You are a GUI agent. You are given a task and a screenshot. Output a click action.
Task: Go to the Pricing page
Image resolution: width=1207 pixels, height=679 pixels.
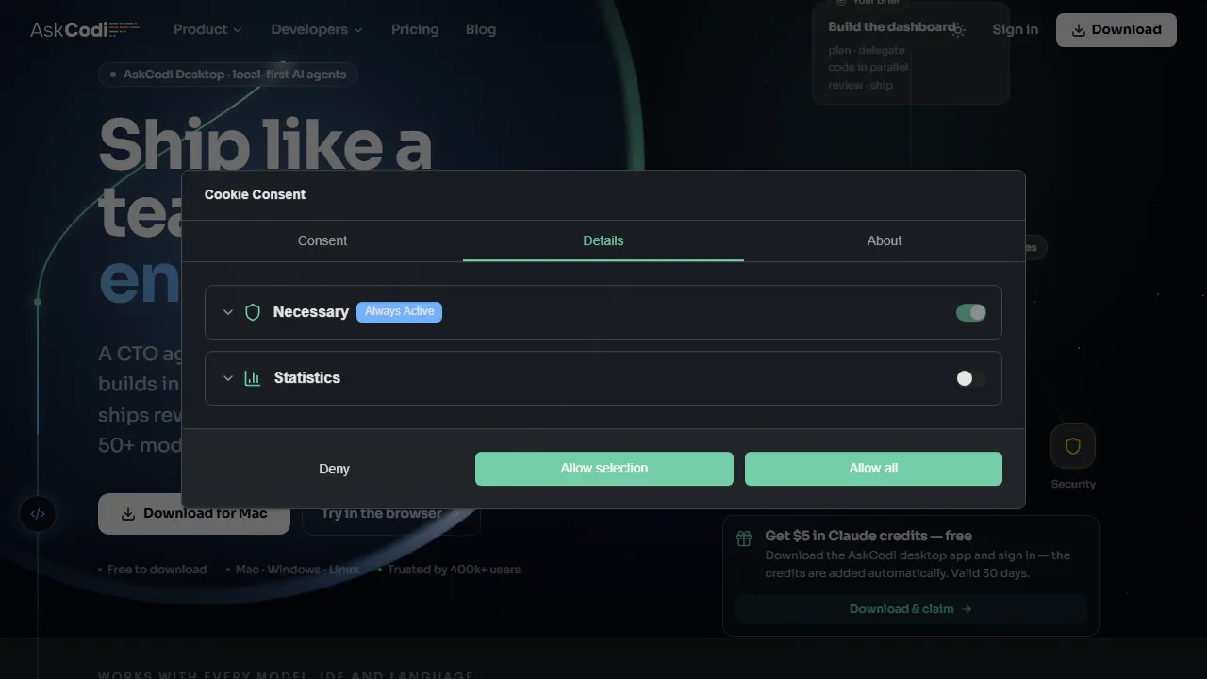[415, 29]
